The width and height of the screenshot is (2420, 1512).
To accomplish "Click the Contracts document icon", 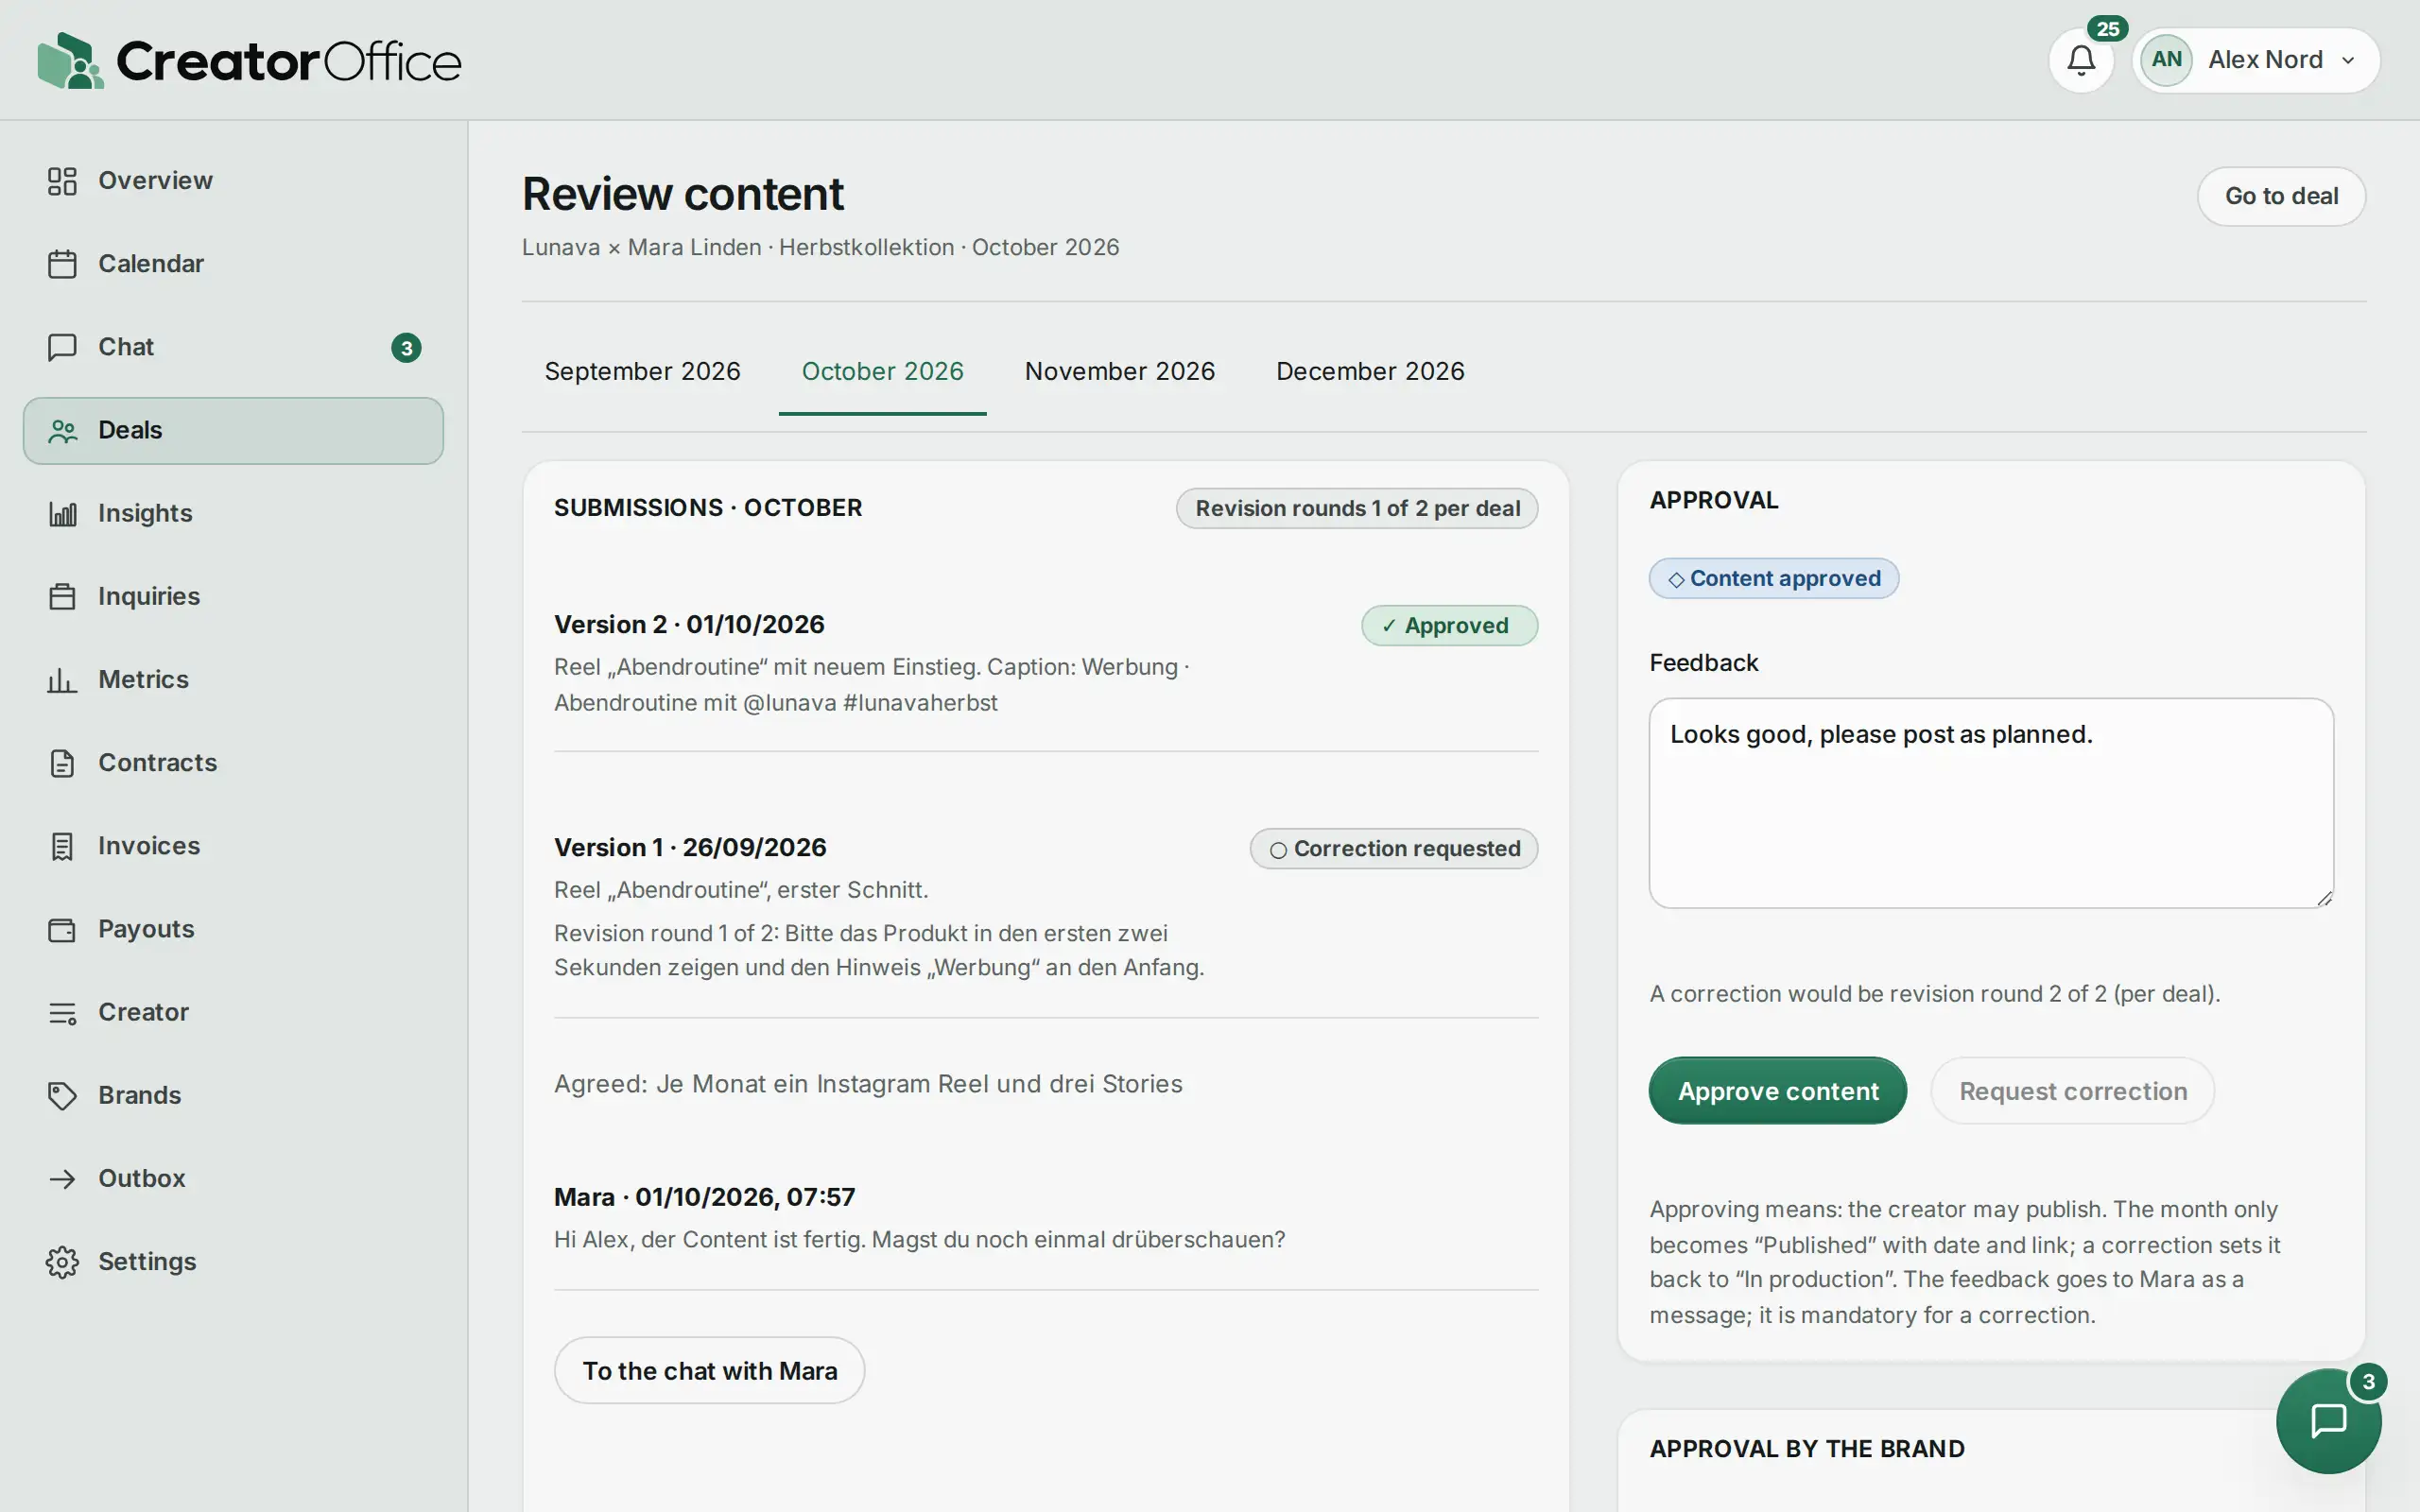I will click(x=62, y=763).
